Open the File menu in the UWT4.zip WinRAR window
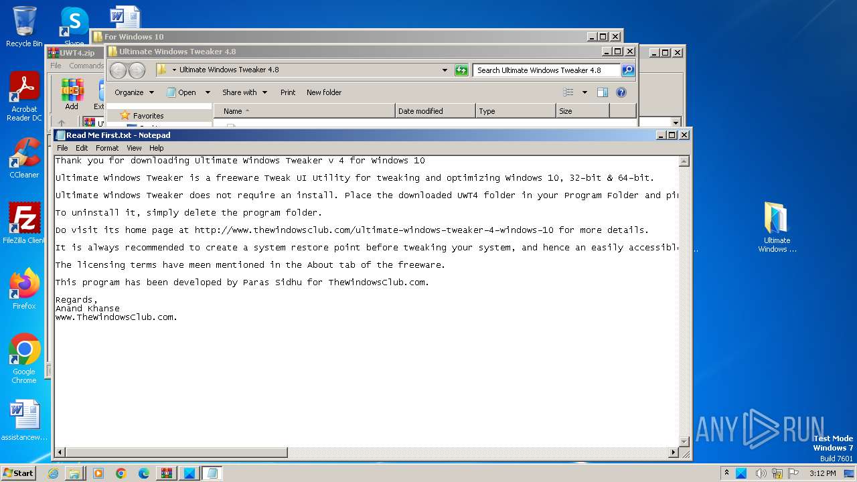Image resolution: width=857 pixels, height=482 pixels. [56, 66]
